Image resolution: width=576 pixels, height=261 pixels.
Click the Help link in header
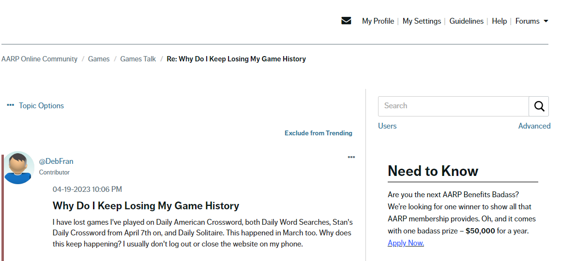tap(499, 21)
